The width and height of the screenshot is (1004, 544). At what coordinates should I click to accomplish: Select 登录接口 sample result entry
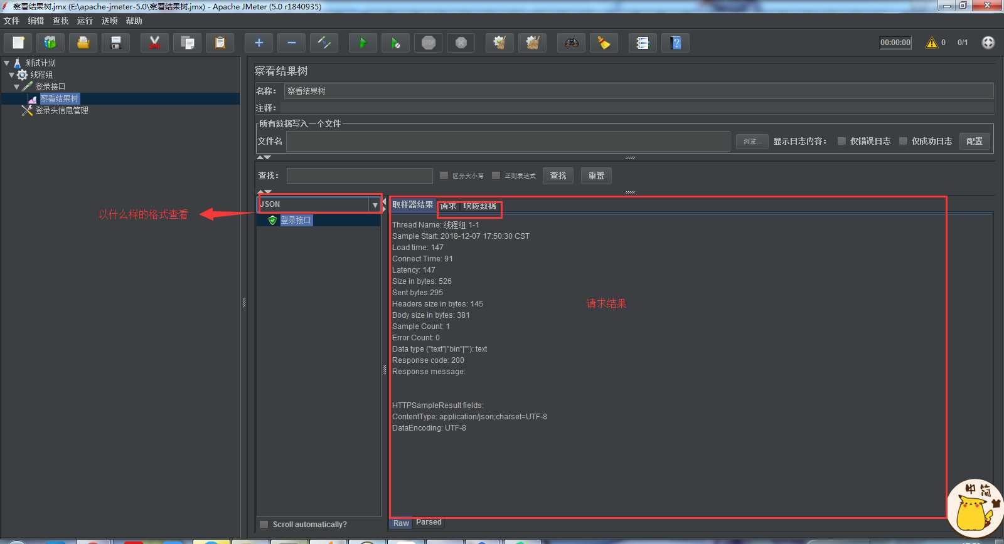tap(296, 220)
